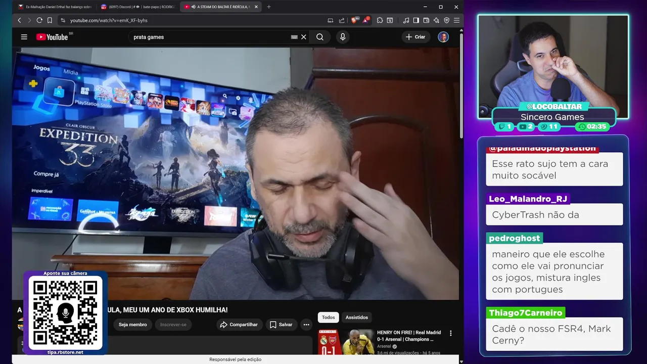Click the Sincero Games overlay title
The height and width of the screenshot is (364, 647).
click(552, 117)
